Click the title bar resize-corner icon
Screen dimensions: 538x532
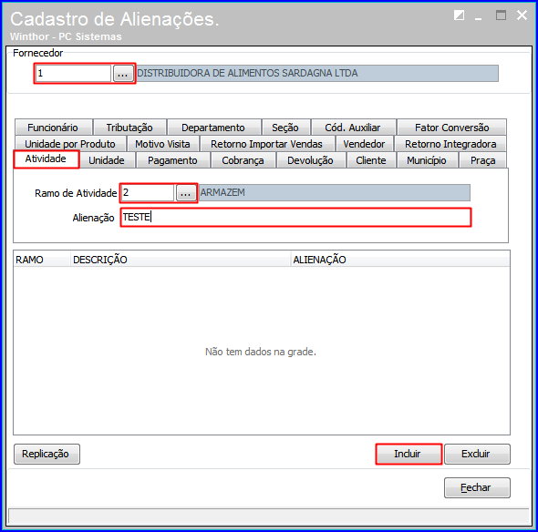(x=459, y=15)
